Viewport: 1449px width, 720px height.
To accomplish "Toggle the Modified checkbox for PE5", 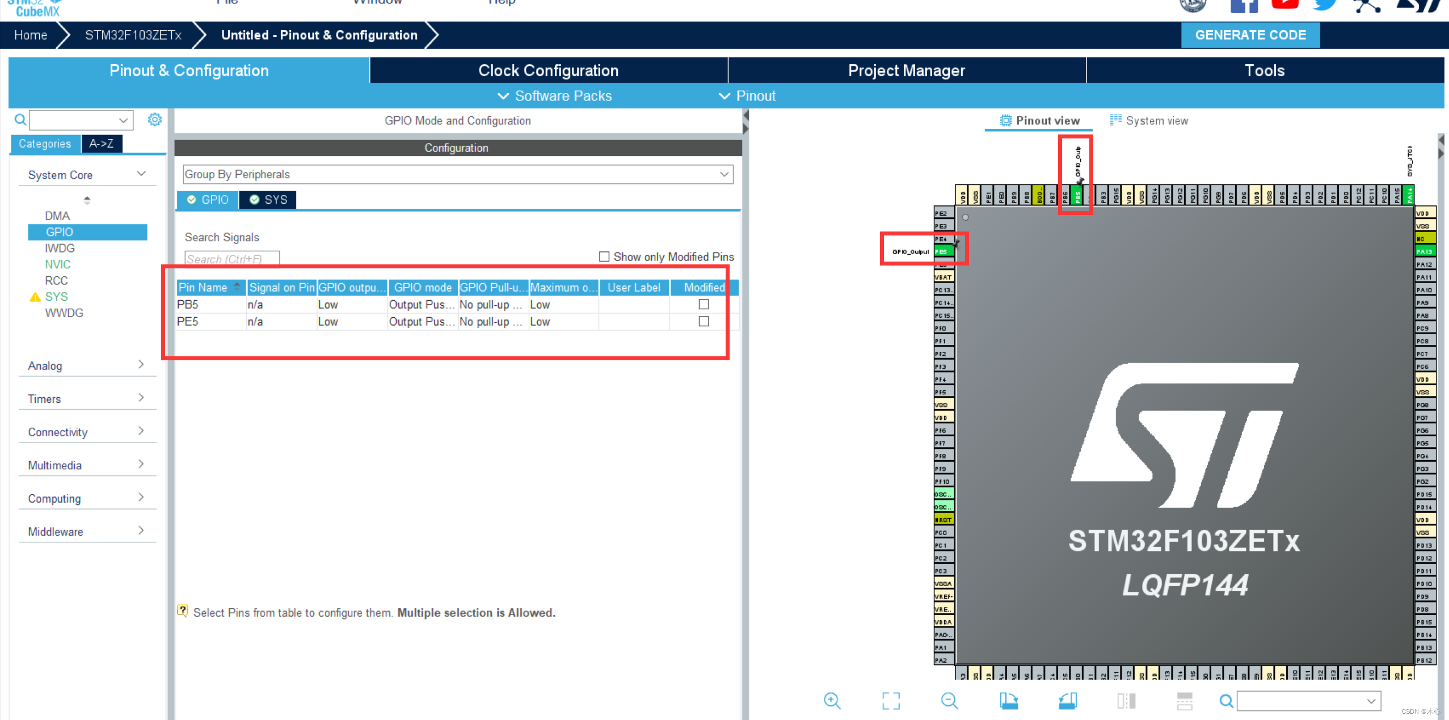I will 704,321.
